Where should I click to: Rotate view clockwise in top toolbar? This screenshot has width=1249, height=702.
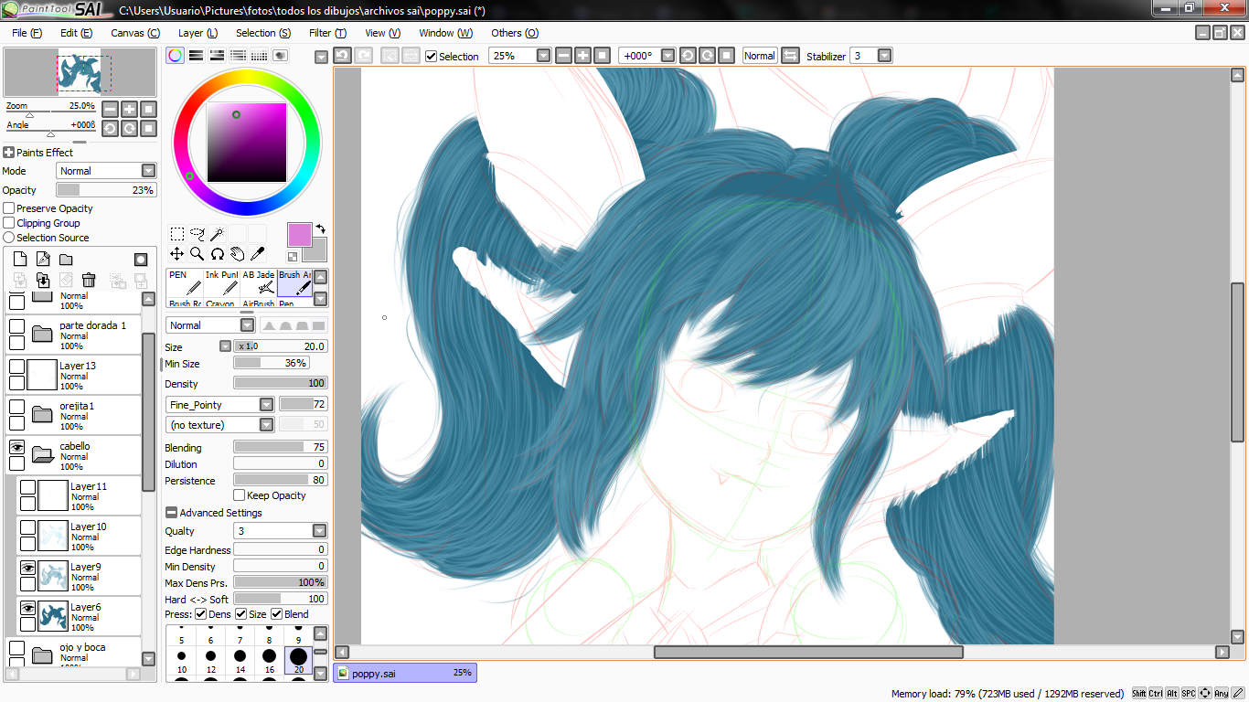(x=707, y=56)
